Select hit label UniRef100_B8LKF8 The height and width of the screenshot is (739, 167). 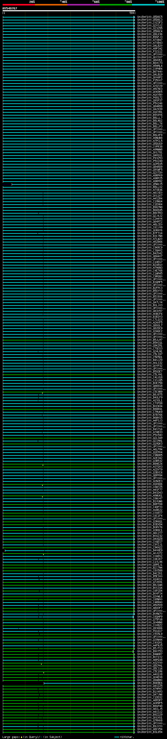click(x=150, y=135)
